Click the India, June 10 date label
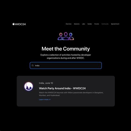This screenshot has width=131, height=131. click(46, 83)
